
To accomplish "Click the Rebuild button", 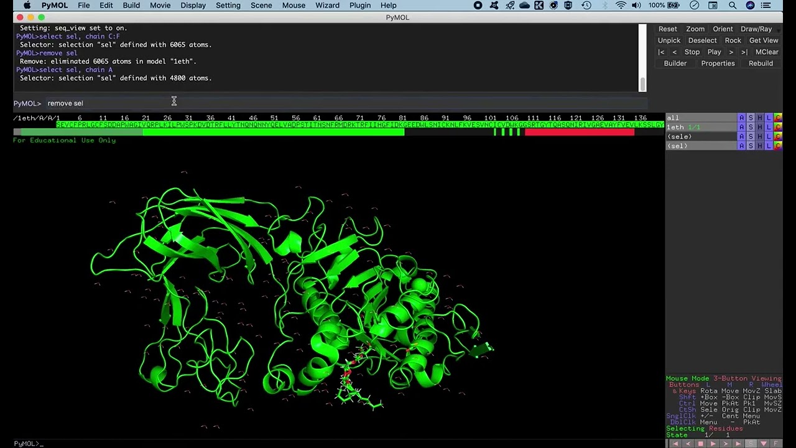I will [x=761, y=63].
